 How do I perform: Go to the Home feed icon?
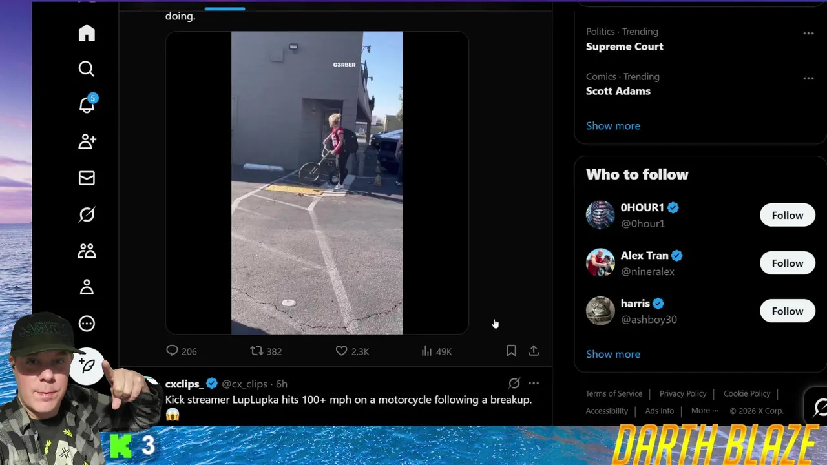(x=87, y=33)
